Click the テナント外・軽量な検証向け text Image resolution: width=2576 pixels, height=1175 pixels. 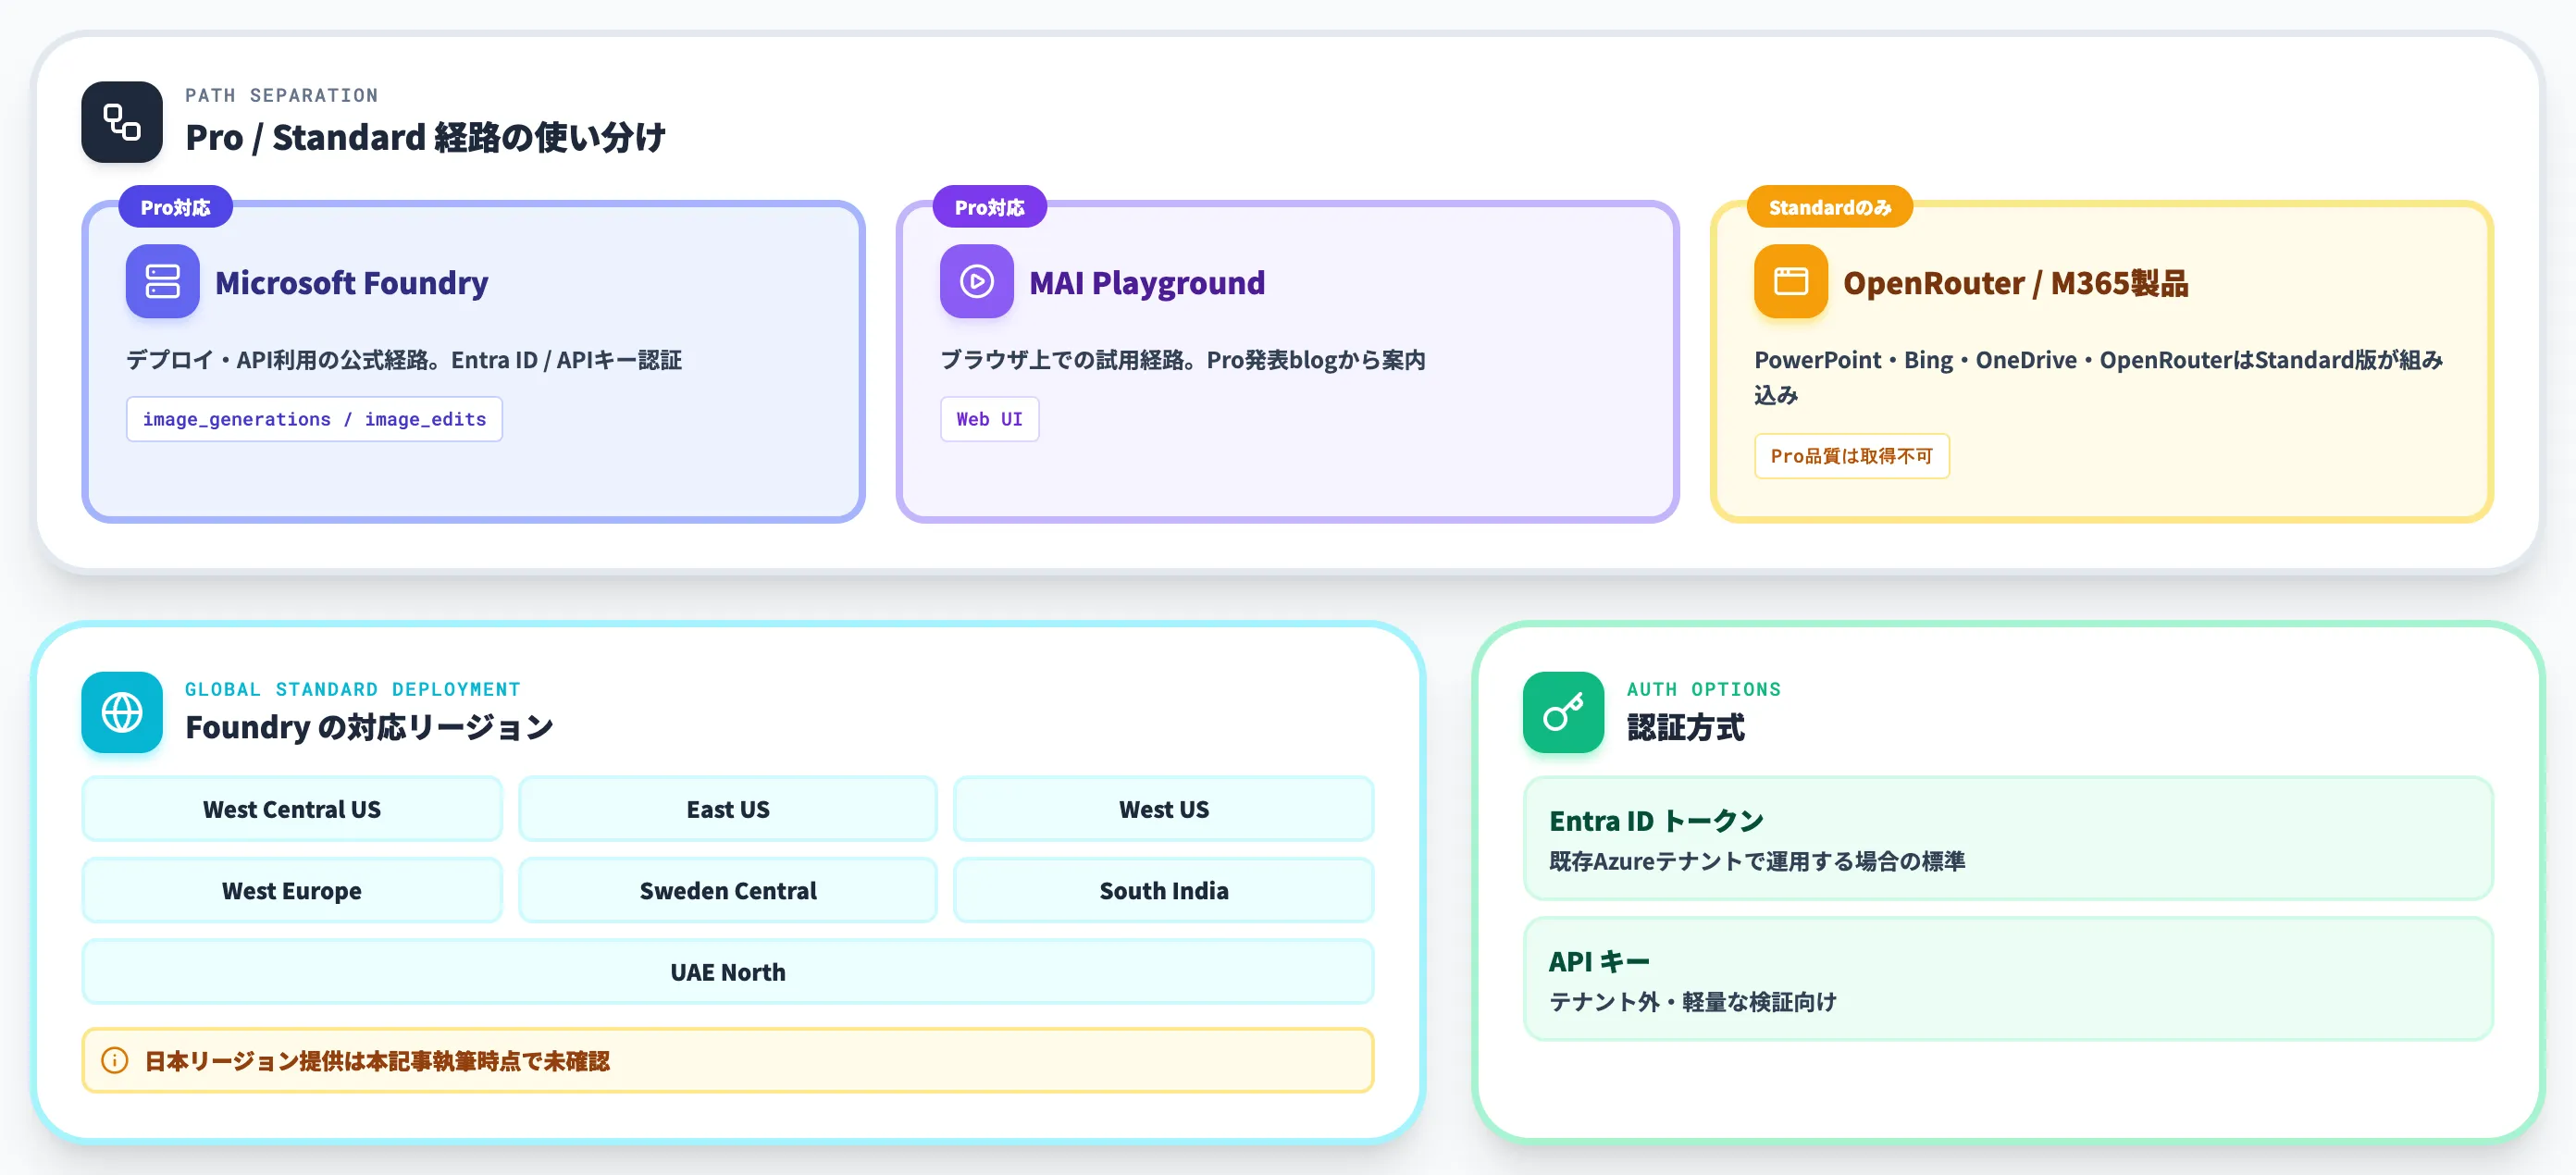[x=1693, y=1002]
